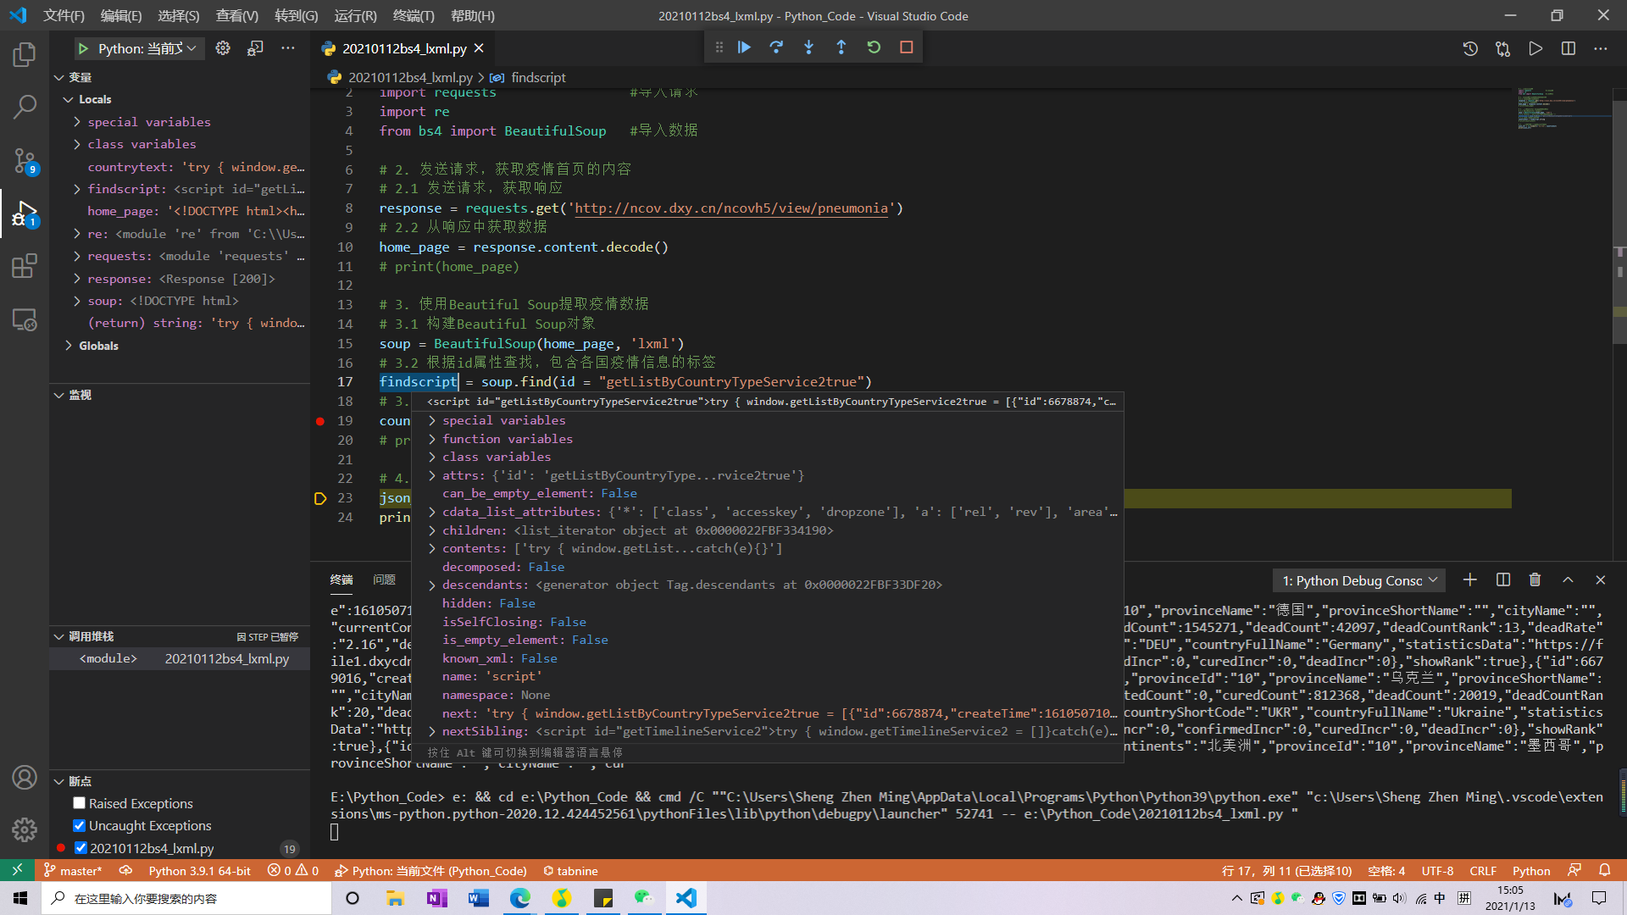Image resolution: width=1627 pixels, height=915 pixels.
Task: Click the Step Into debug arrow
Action: [808, 47]
